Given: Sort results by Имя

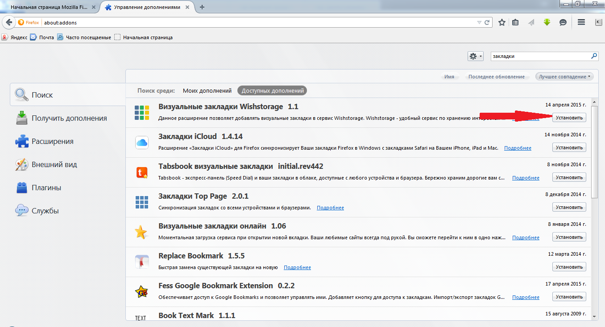Looking at the screenshot, I should 449,77.
